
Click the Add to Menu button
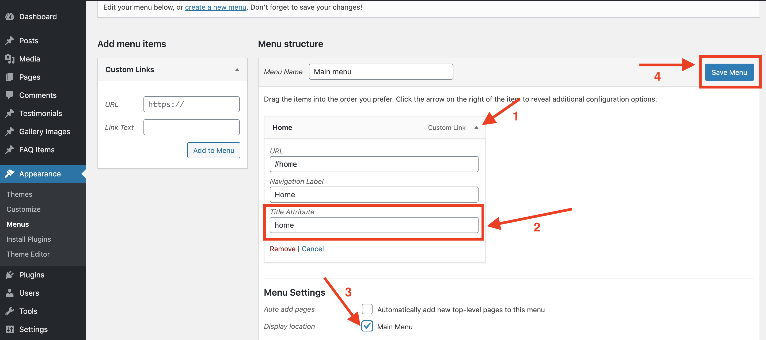click(x=214, y=150)
